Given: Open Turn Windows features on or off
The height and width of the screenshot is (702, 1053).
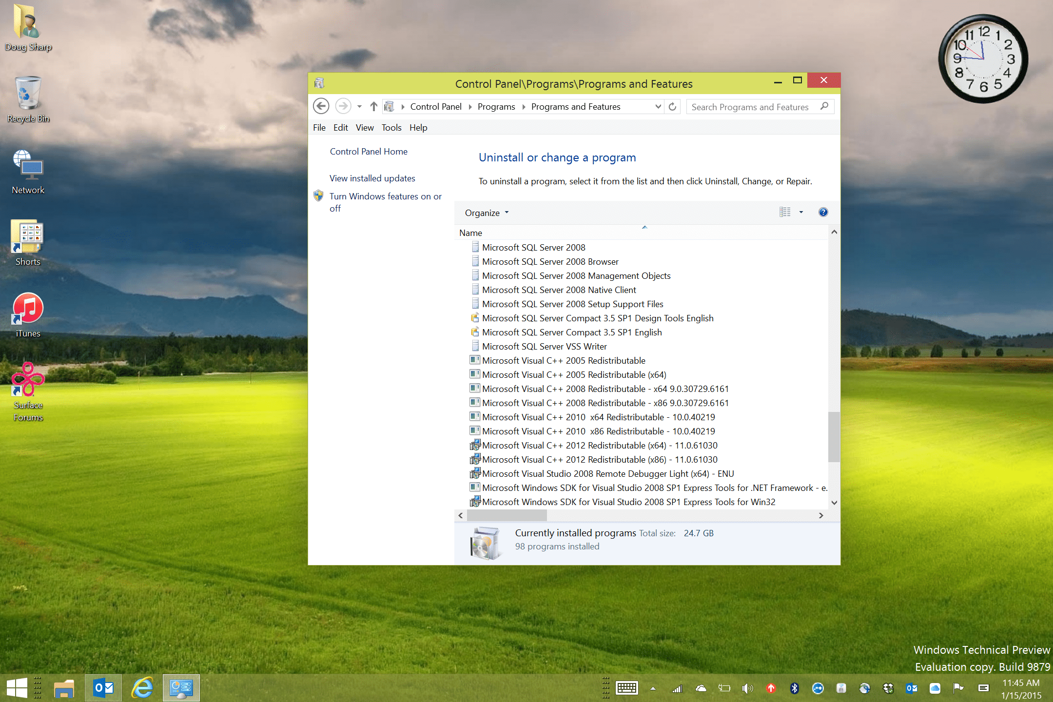Looking at the screenshot, I should point(385,202).
